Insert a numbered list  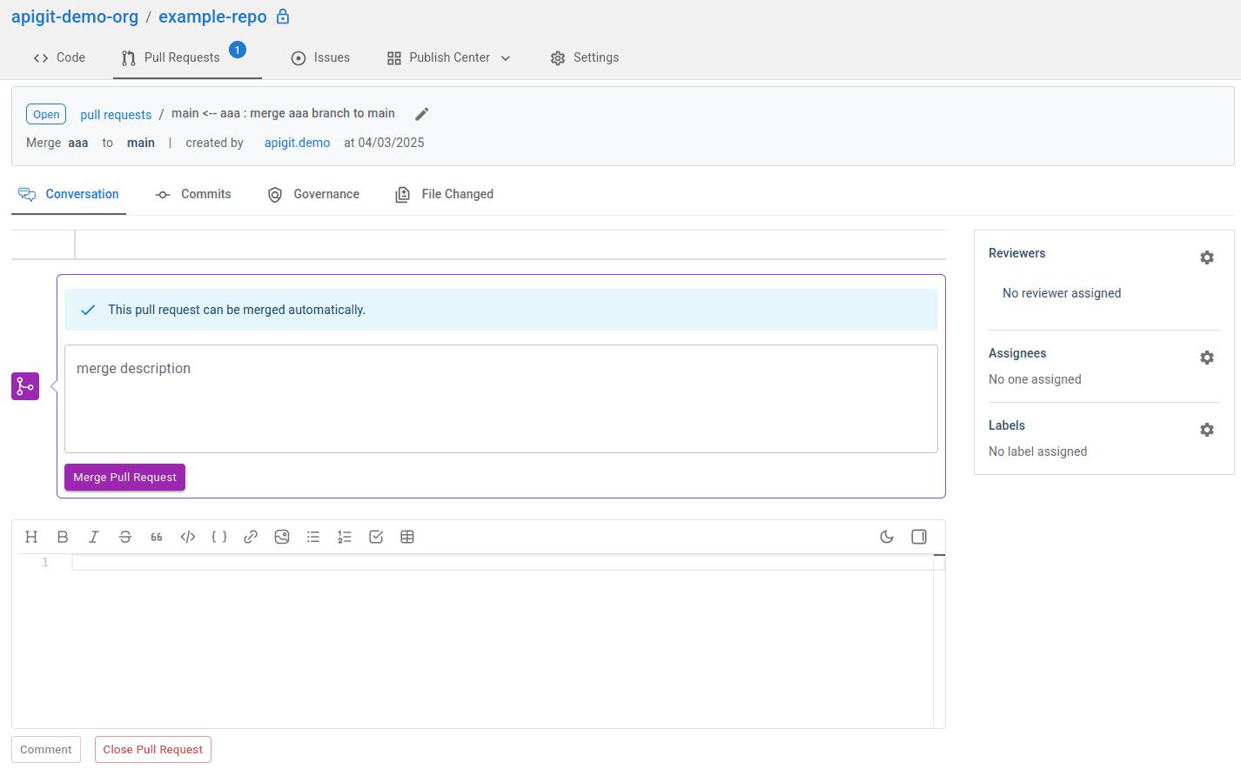(345, 537)
